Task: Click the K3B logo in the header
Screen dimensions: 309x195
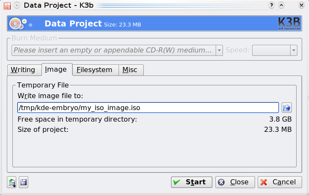Action: tap(289, 23)
